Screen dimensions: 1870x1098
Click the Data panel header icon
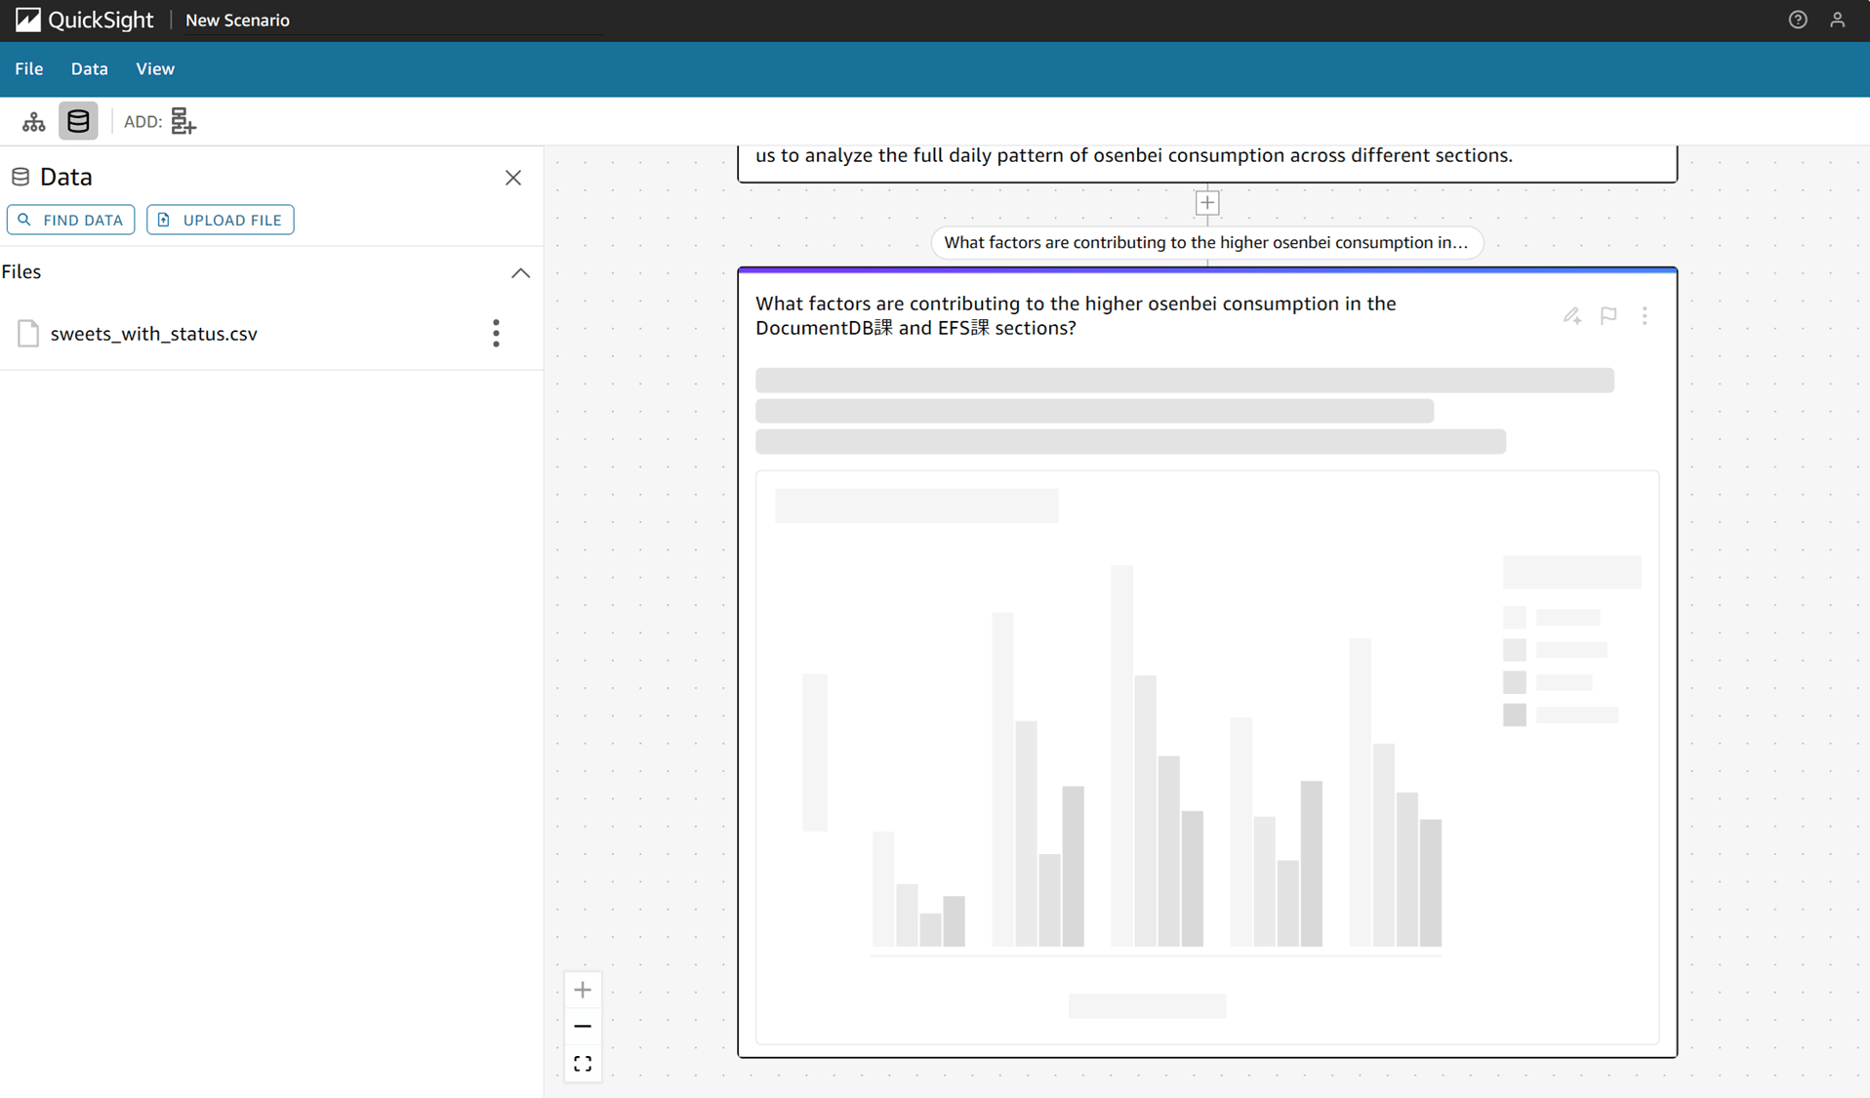[20, 177]
